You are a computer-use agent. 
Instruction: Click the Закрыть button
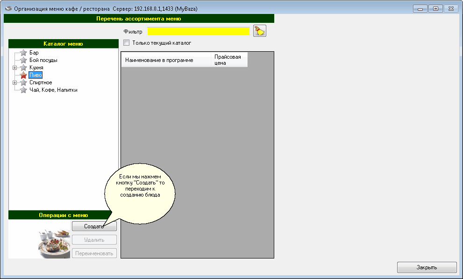(427, 267)
